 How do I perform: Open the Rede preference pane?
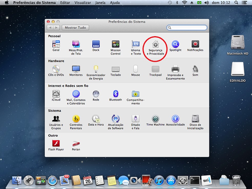96,96
